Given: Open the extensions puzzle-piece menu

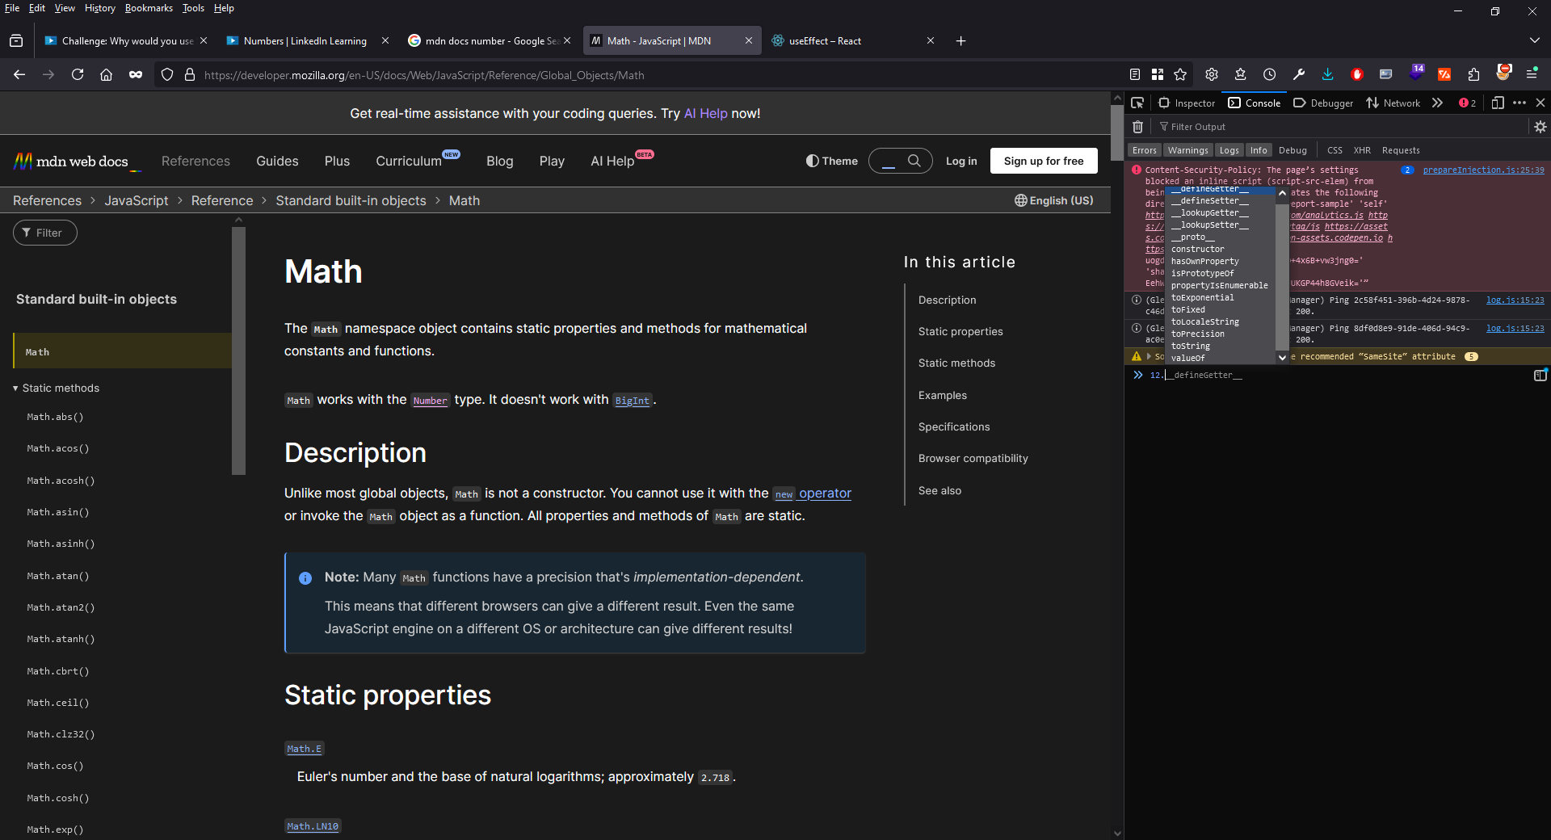Looking at the screenshot, I should [x=1473, y=74].
